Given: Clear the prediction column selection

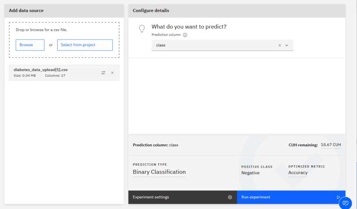Looking at the screenshot, I should (280, 45).
